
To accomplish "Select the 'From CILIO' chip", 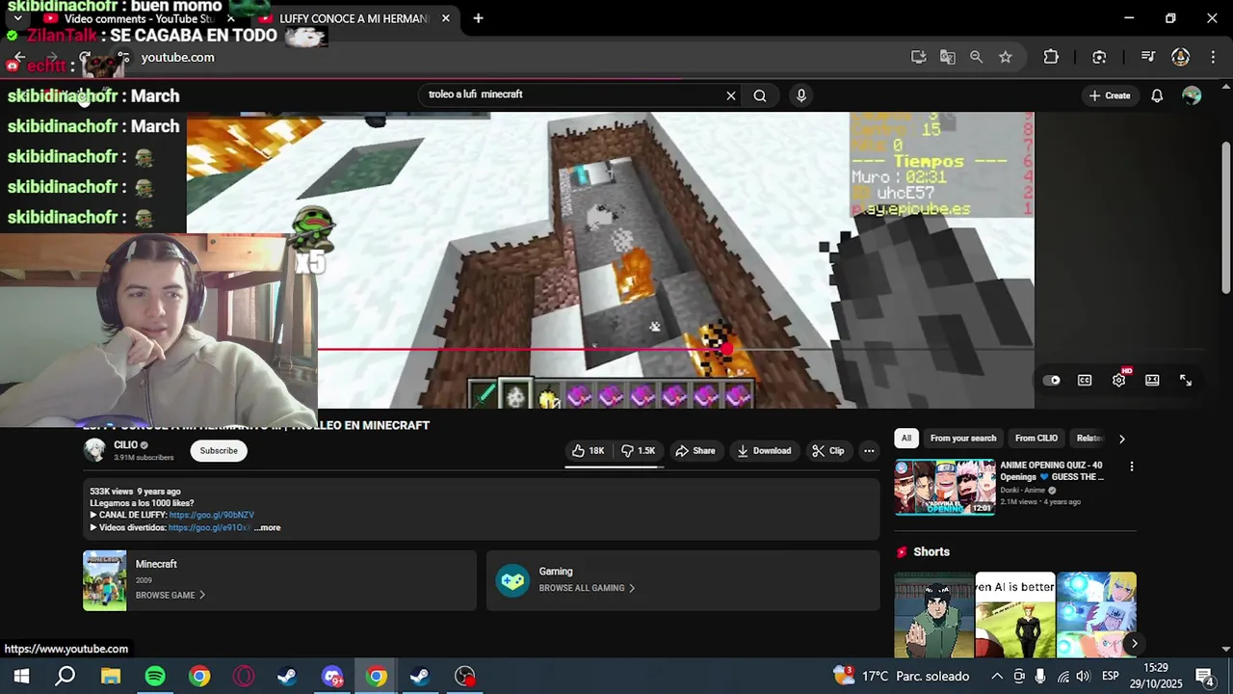I will 1036,439.
